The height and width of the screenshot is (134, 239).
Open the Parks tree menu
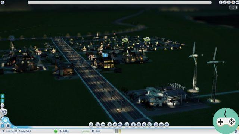[x=167, y=125]
